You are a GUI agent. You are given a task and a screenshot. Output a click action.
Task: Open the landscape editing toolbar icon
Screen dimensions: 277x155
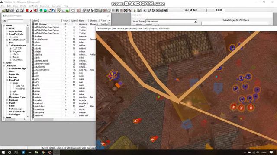[x=45, y=10]
